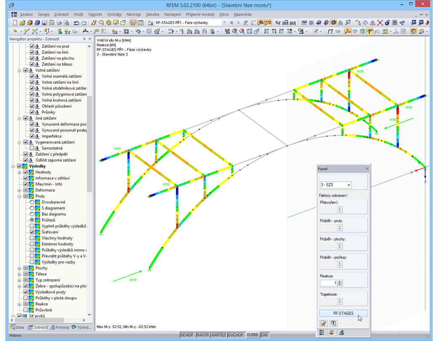
Task: Click the microscope filter tab icon in Panel
Action: [342, 332]
